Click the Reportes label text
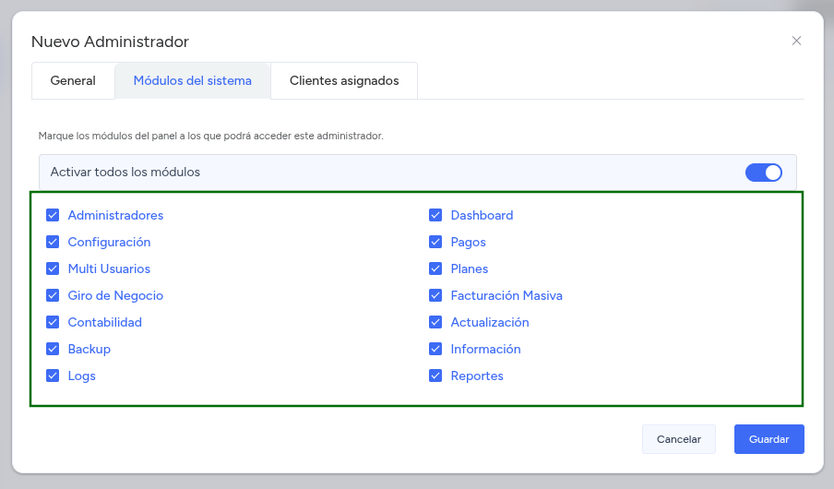The width and height of the screenshot is (834, 489). point(477,376)
